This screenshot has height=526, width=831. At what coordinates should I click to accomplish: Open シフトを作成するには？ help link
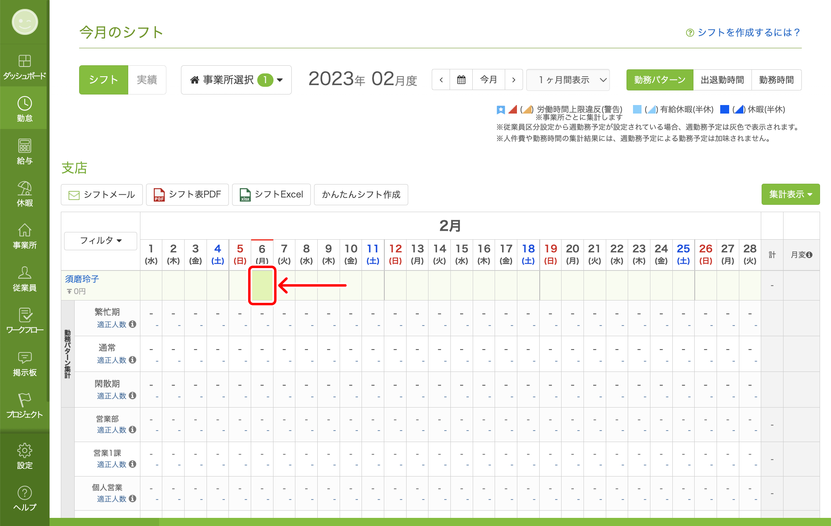743,32
